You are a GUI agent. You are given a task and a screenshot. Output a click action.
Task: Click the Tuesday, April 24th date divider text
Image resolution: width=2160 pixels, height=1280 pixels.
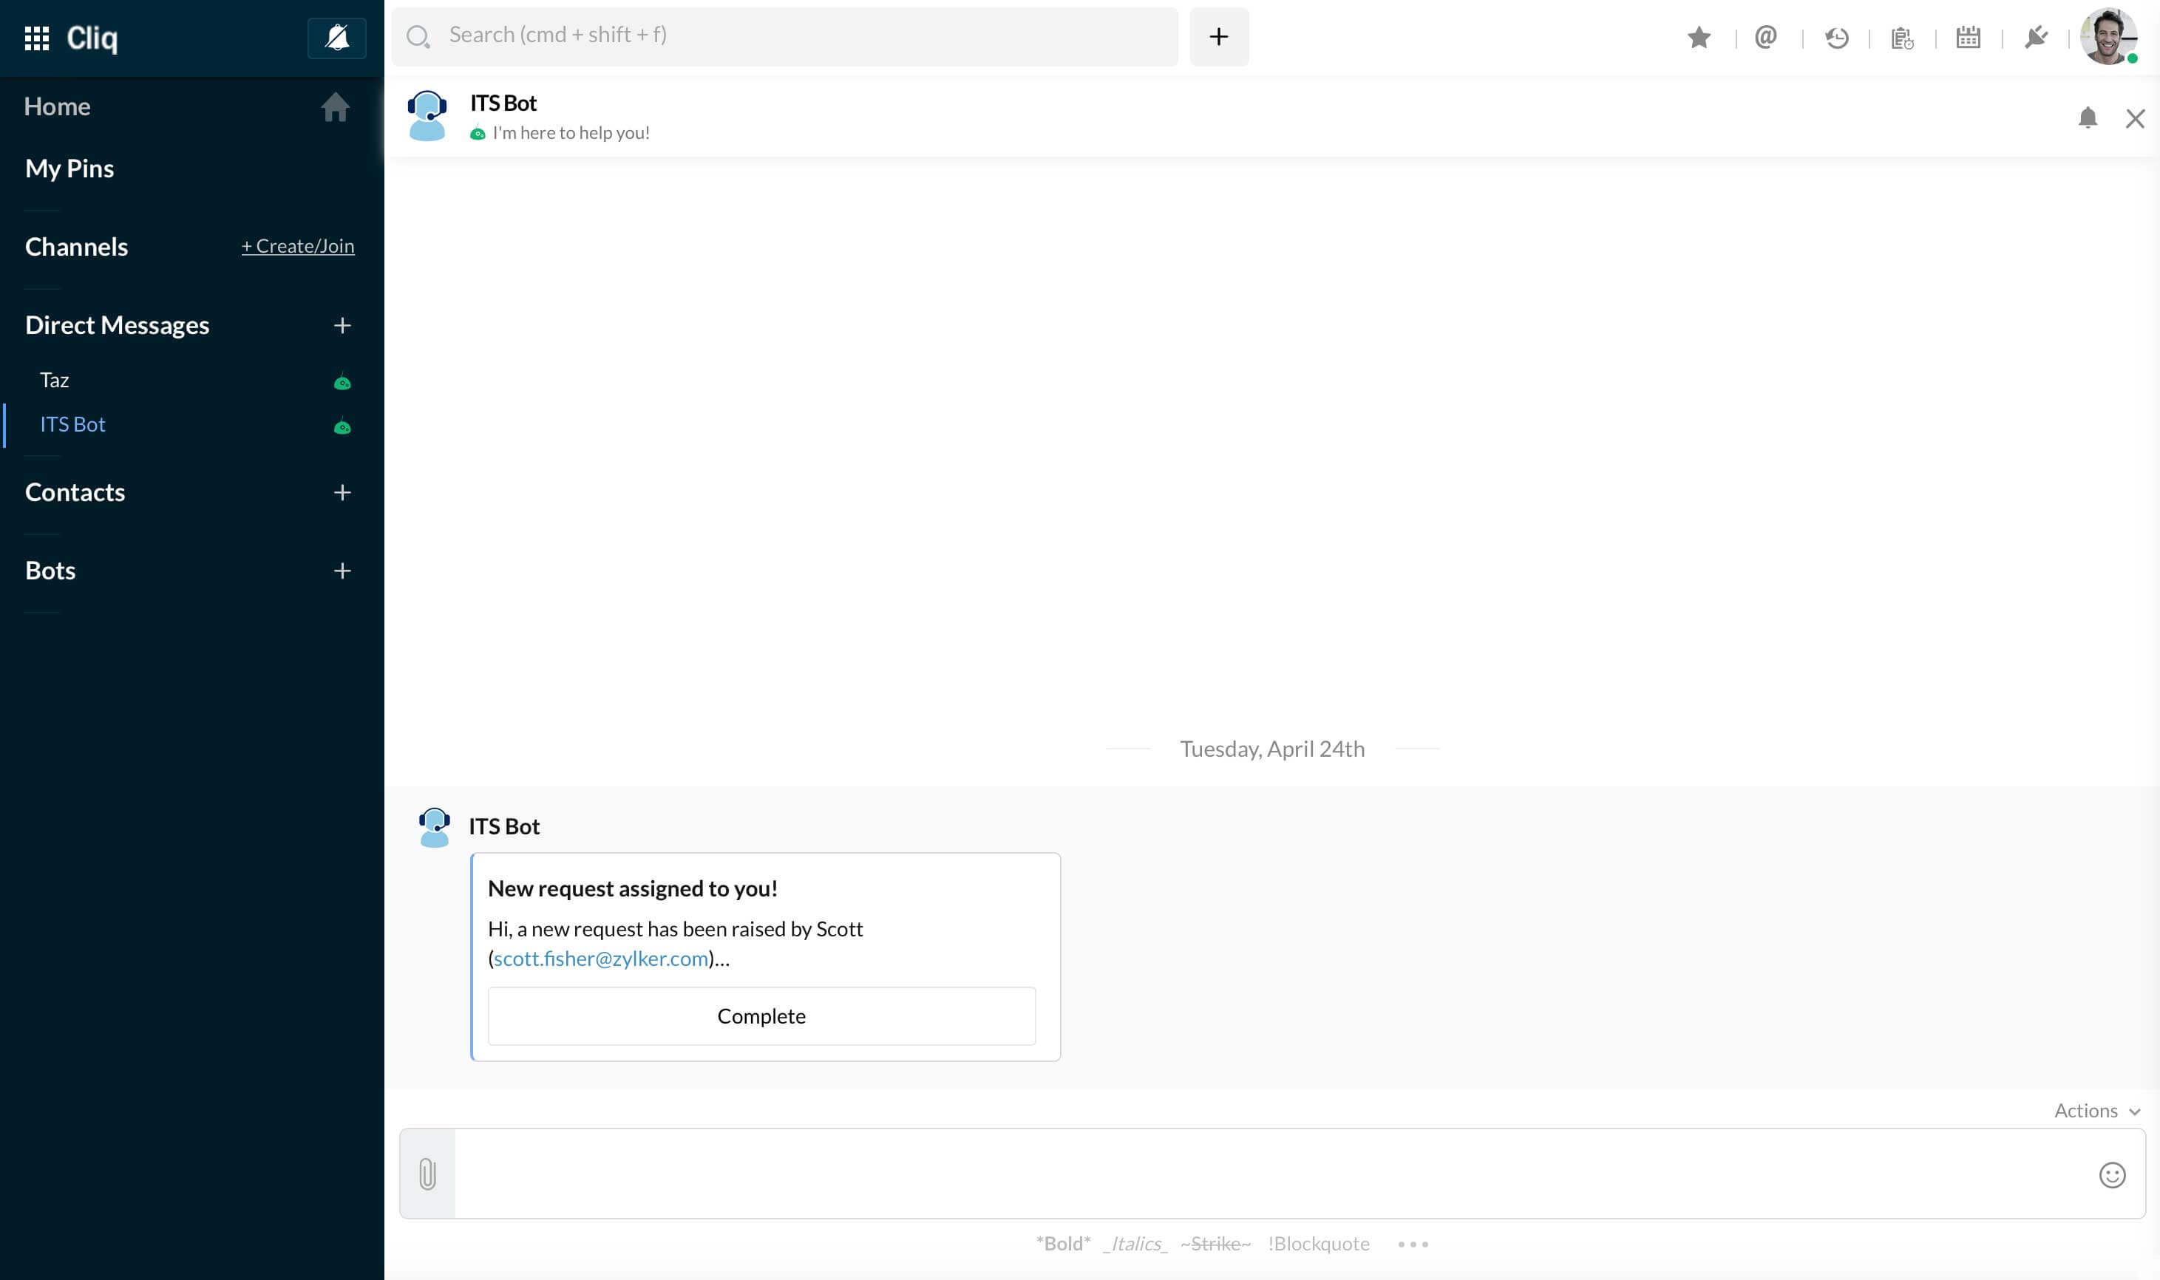pyautogui.click(x=1271, y=749)
